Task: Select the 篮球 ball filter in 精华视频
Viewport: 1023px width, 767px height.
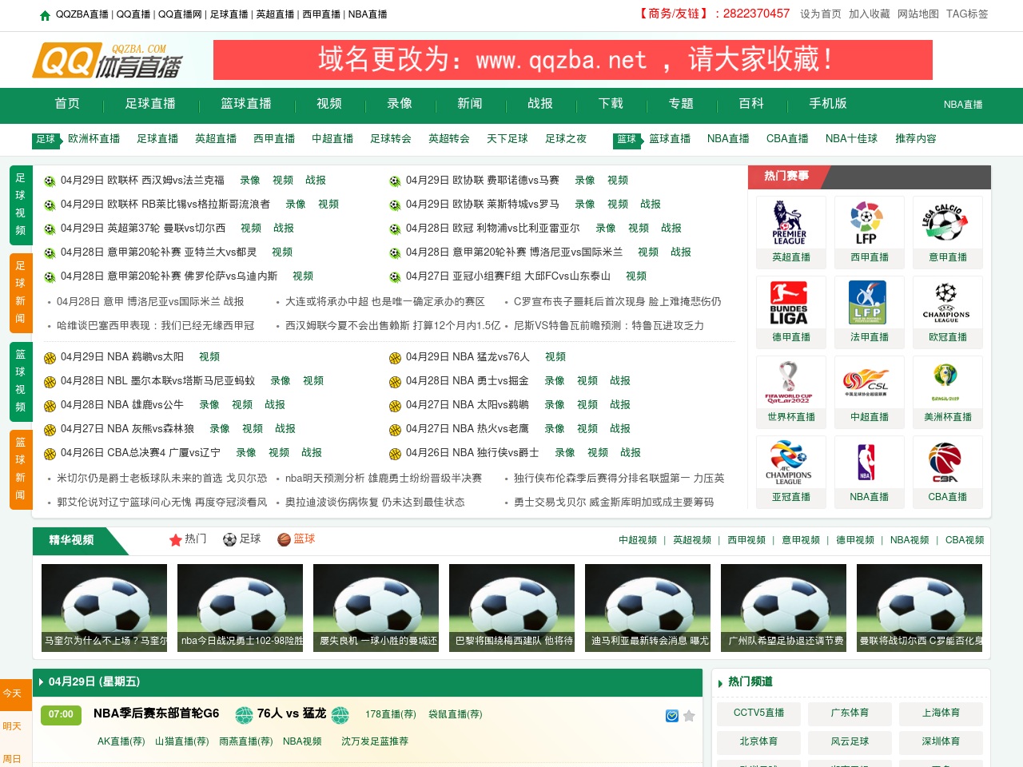Action: click(x=297, y=539)
